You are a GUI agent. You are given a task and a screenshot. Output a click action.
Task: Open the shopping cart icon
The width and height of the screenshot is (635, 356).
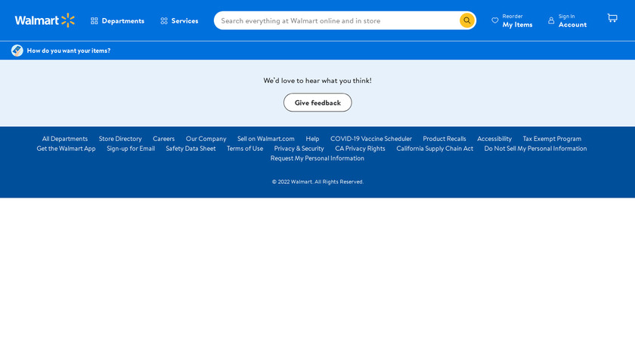(x=612, y=18)
